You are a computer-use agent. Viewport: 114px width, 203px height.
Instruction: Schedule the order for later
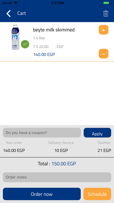pyautogui.click(x=97, y=194)
